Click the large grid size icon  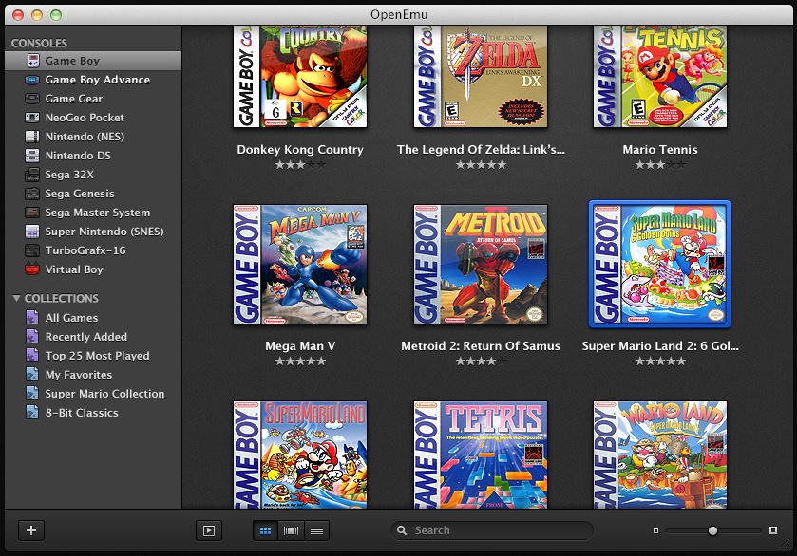pyautogui.click(x=773, y=530)
